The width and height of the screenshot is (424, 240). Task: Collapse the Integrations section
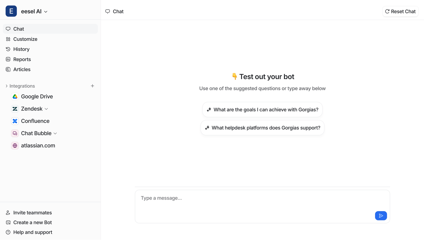(7, 86)
